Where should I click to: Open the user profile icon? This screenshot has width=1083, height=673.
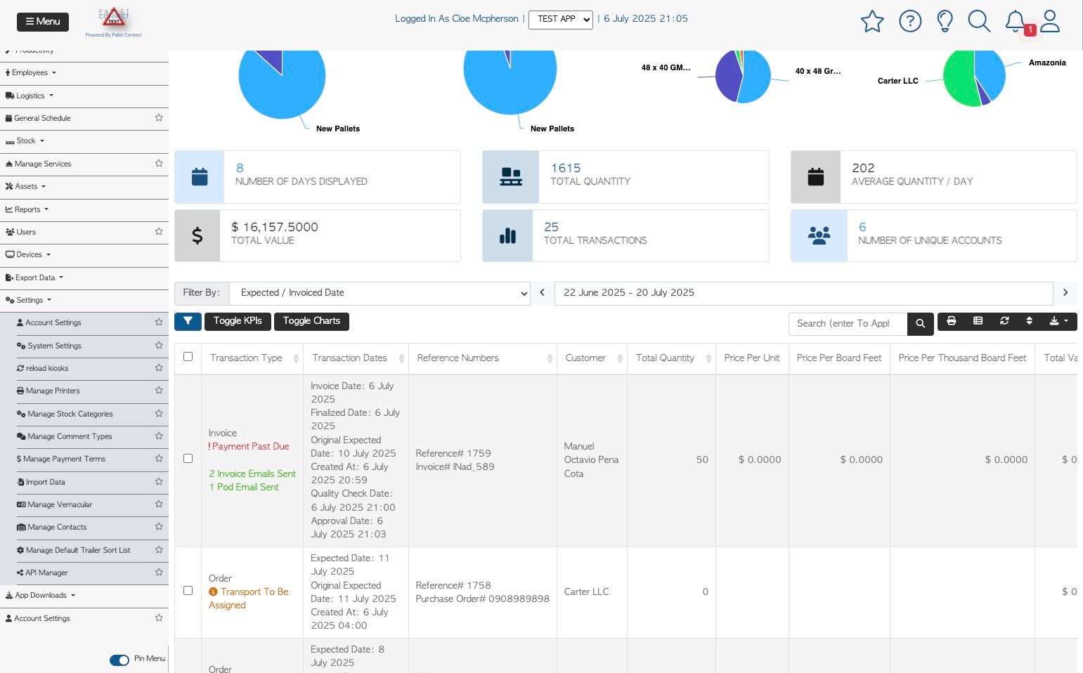(1050, 21)
